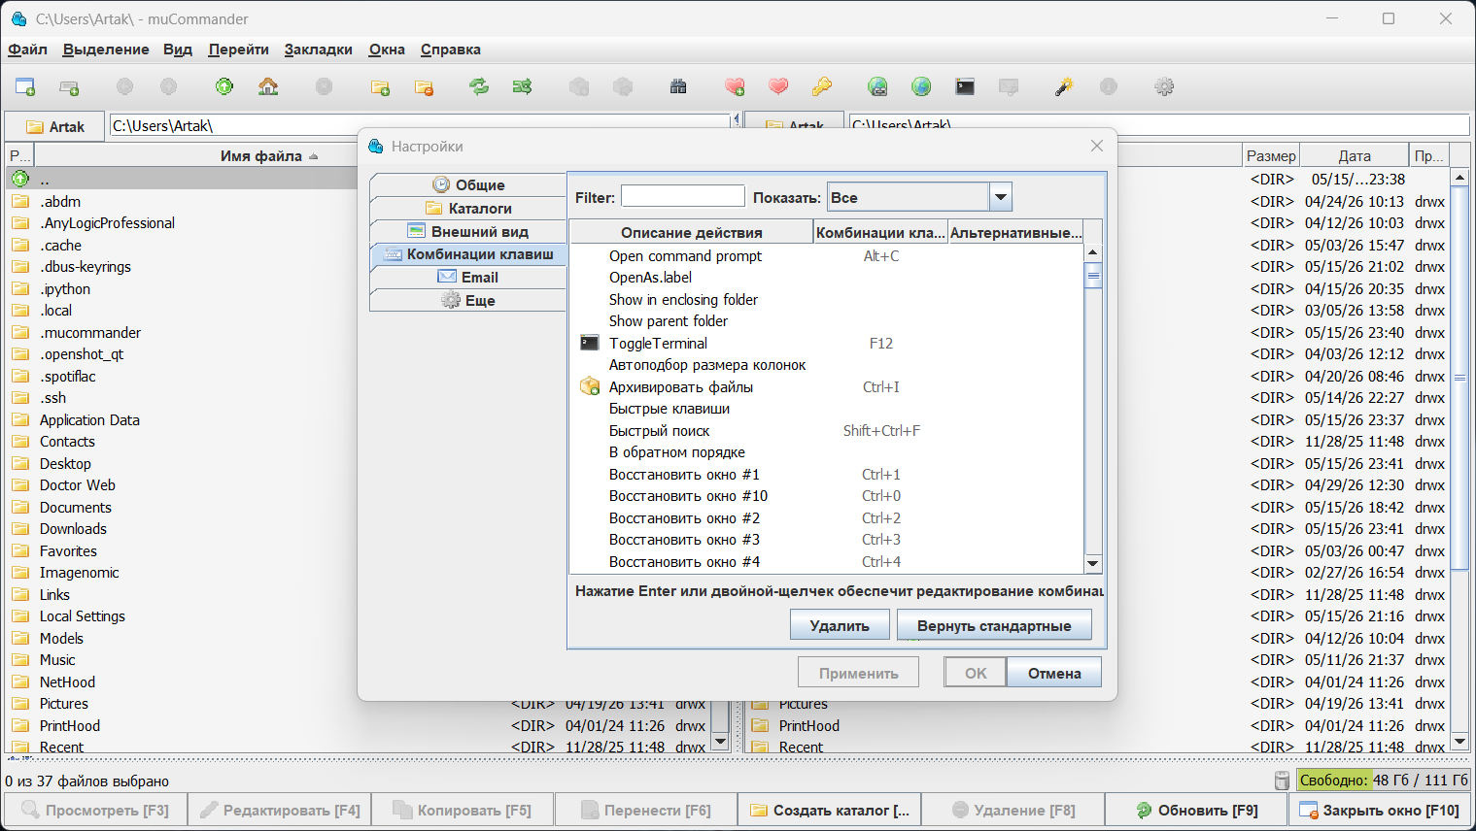The height and width of the screenshot is (831, 1476).
Task: Select the ToggleTerminal action row
Action: pyautogui.click(x=826, y=344)
